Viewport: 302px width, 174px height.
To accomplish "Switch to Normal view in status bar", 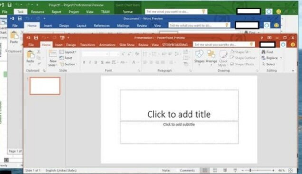I will pyautogui.click(x=205, y=170).
